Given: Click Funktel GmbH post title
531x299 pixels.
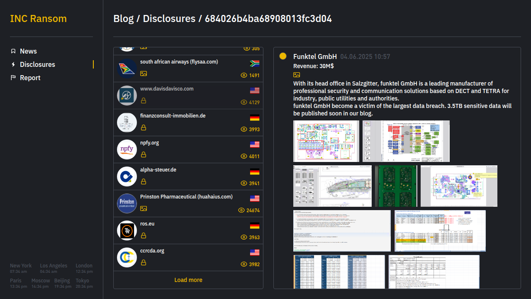Looking at the screenshot, I should pos(315,56).
